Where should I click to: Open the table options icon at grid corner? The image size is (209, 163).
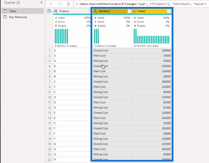(49, 11)
